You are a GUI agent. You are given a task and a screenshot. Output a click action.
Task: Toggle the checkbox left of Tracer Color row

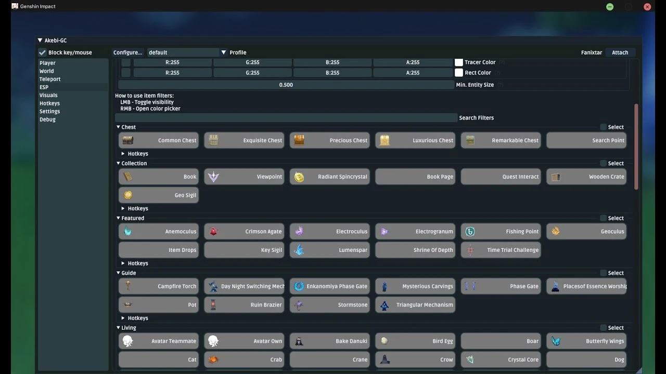click(126, 62)
